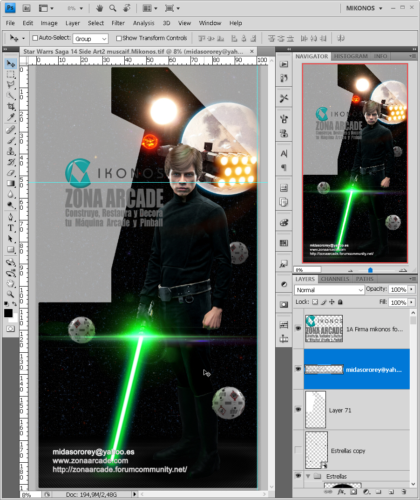
Task: Select the Eyedropper tool
Action: tap(11, 117)
